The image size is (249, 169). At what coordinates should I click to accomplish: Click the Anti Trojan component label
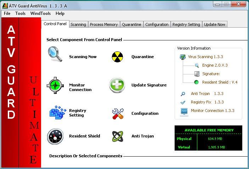(143, 136)
